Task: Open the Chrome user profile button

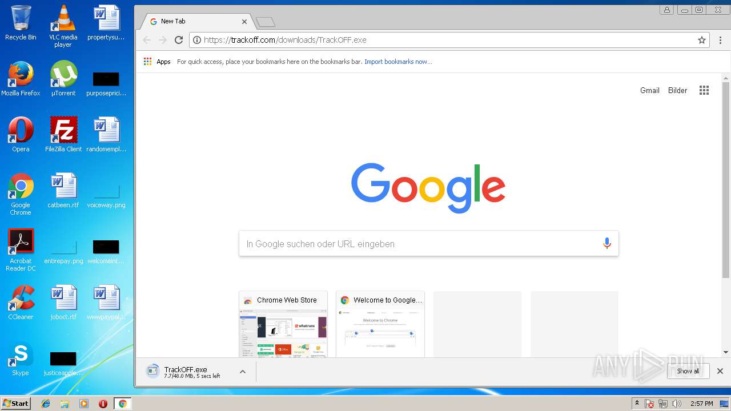Action: 666,10
